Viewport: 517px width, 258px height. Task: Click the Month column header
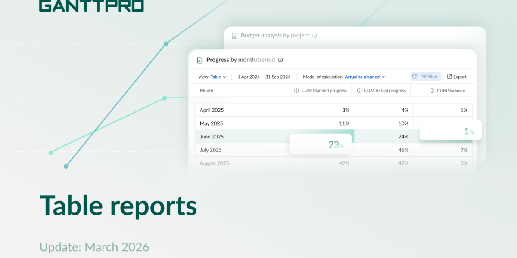click(x=206, y=90)
